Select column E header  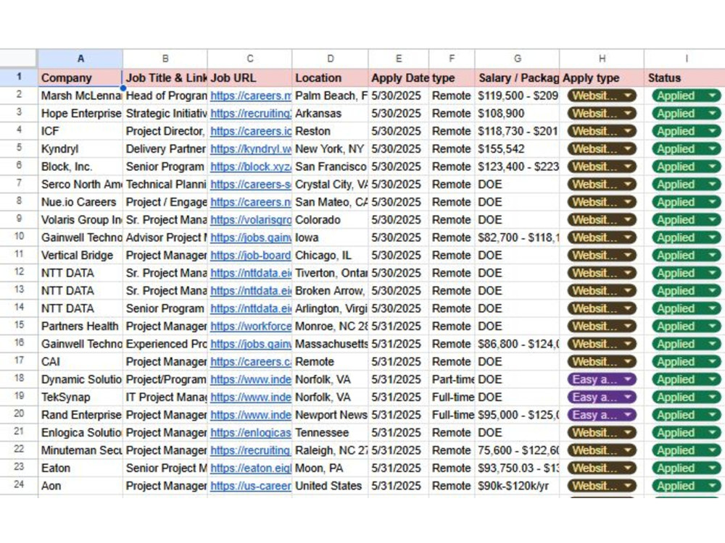coord(399,59)
